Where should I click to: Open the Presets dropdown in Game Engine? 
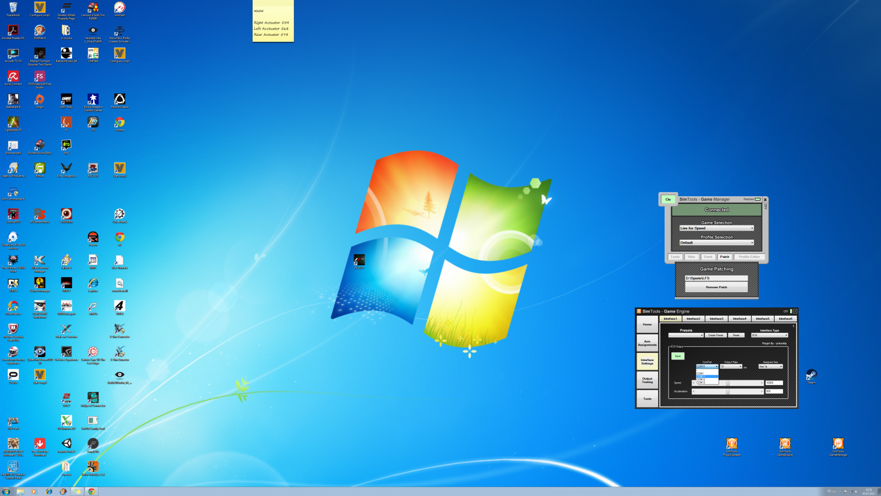click(686, 335)
